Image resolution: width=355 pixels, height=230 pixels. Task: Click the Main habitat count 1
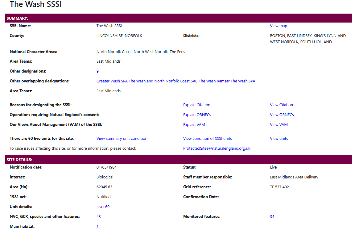pos(97,227)
